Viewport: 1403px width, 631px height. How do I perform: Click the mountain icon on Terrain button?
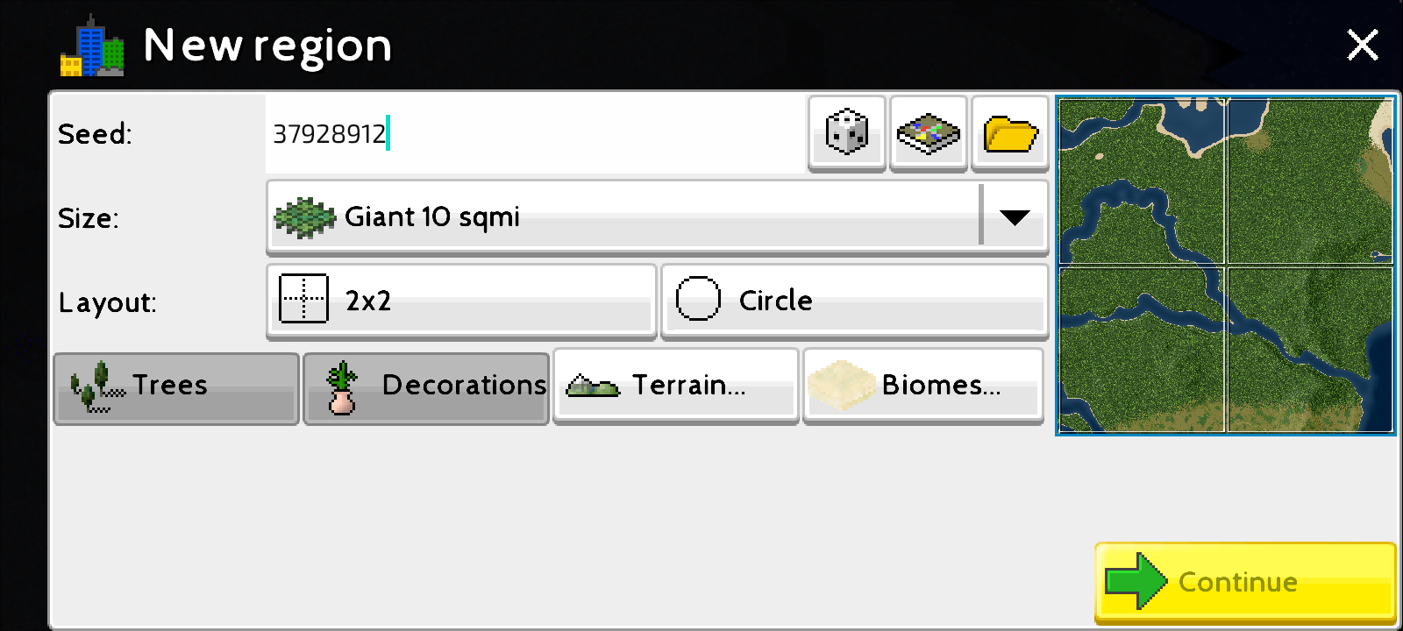(x=593, y=386)
